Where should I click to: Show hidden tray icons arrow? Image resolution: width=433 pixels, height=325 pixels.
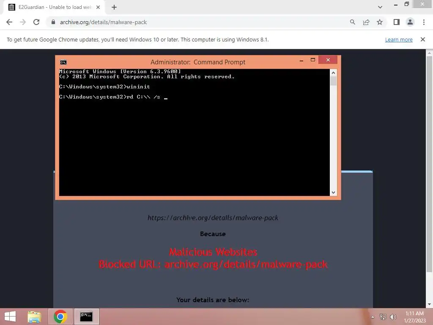(x=373, y=317)
